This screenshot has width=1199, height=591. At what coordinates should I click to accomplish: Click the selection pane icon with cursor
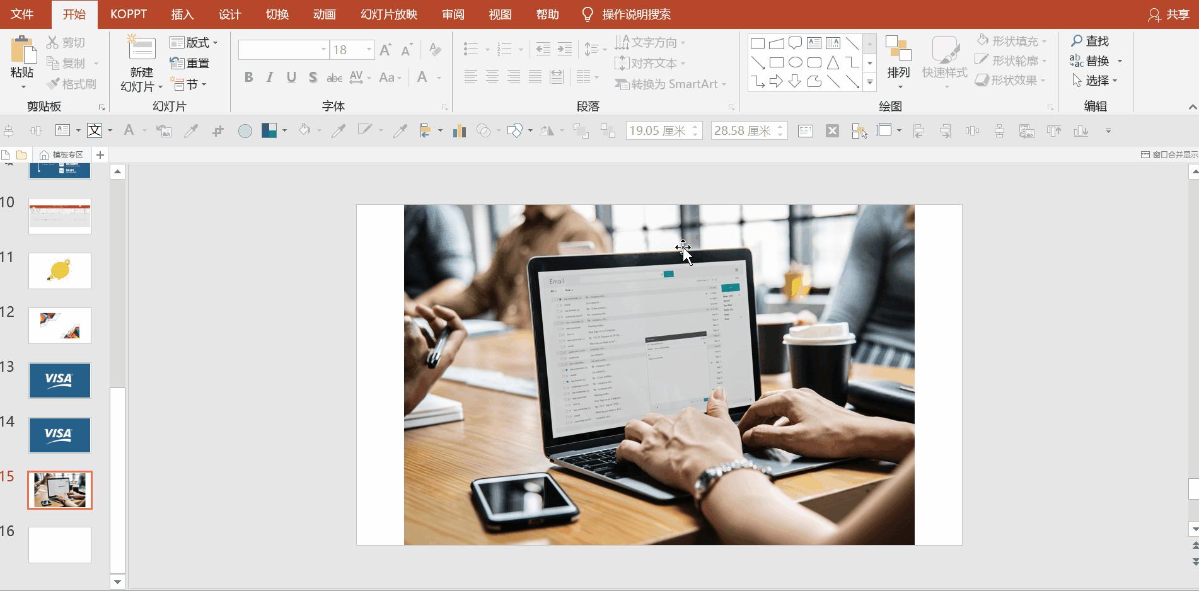tap(859, 131)
